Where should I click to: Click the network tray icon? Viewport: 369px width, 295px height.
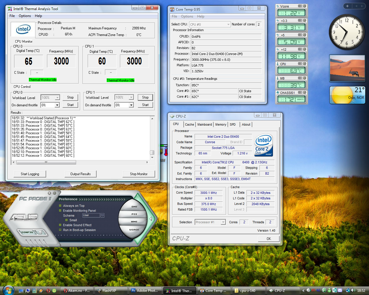(x=348, y=290)
